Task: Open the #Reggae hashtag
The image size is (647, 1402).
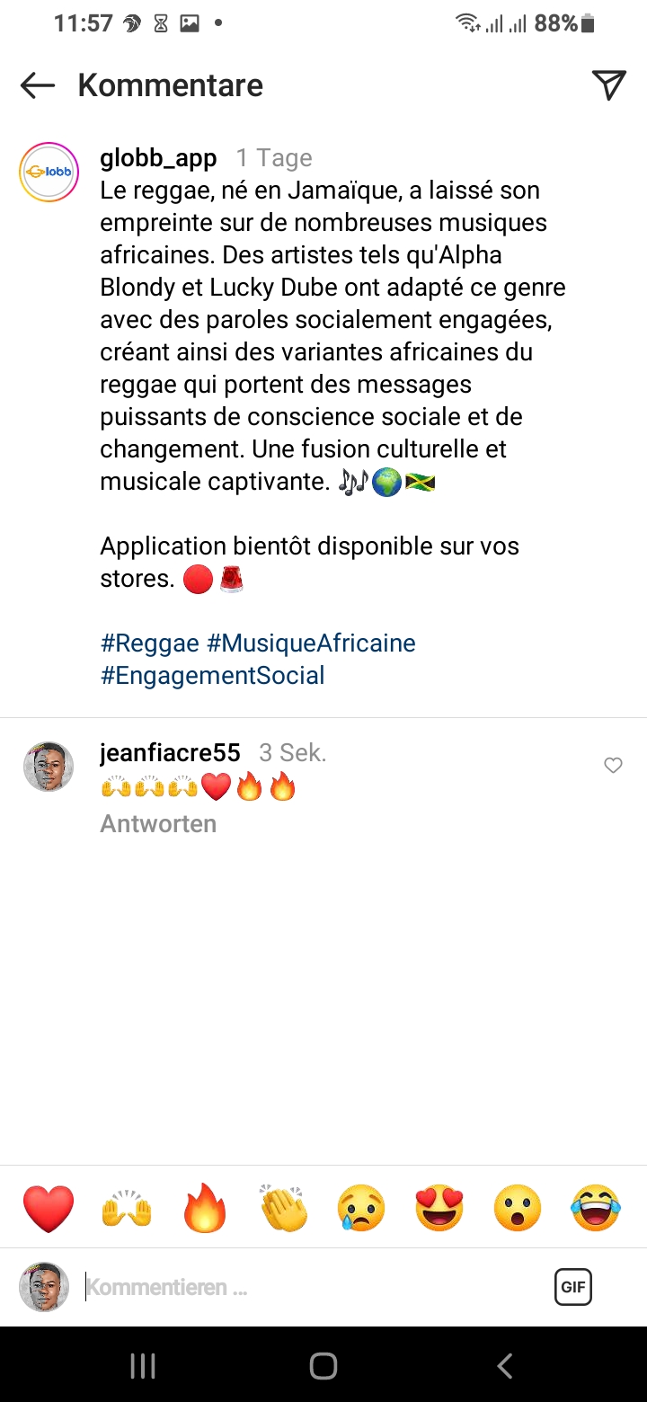Action: coord(149,643)
